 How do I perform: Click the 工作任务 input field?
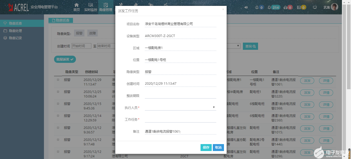point(180,119)
